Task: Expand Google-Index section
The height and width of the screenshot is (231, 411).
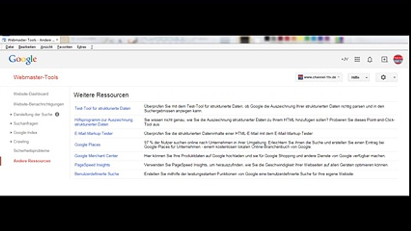Action: (25, 133)
